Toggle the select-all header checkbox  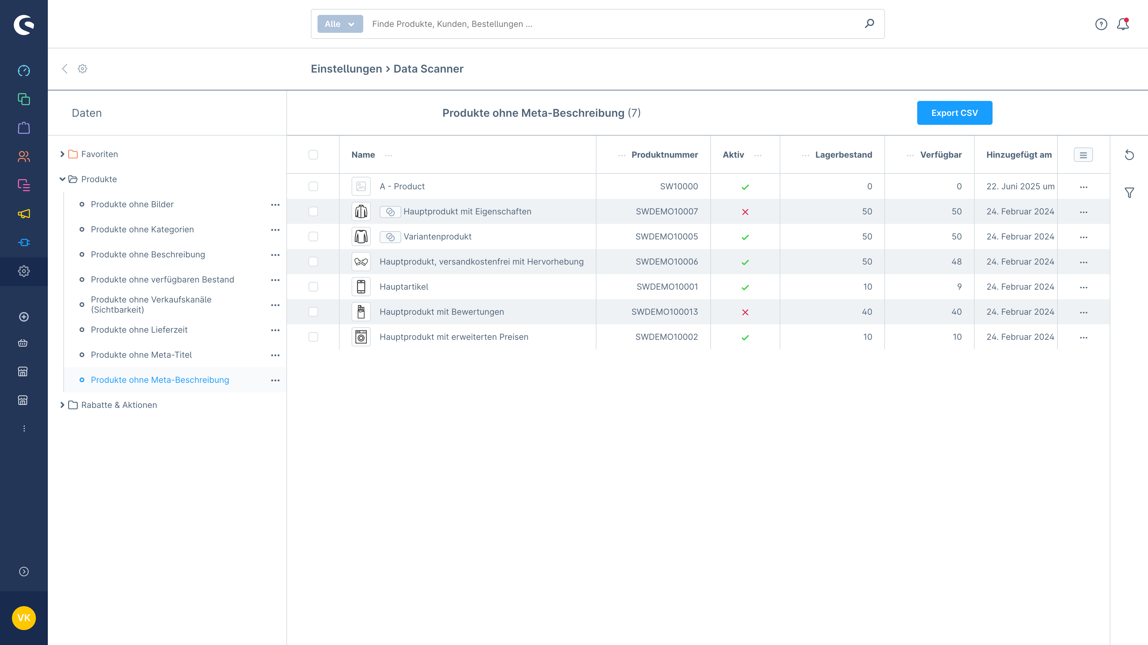313,154
